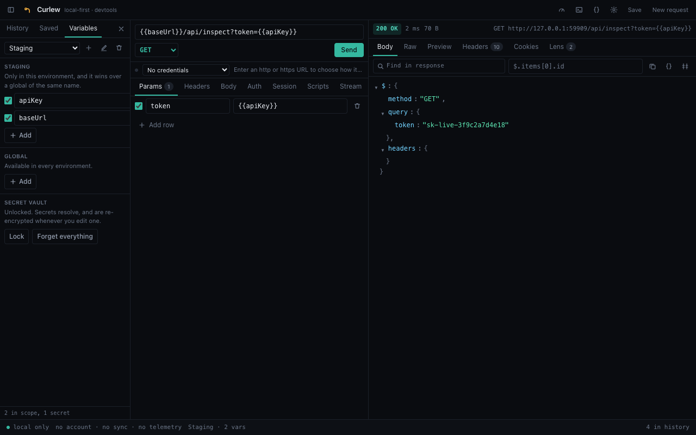This screenshot has height=435, width=696.
Task: Disable the token param checkbox
Action: (x=139, y=106)
